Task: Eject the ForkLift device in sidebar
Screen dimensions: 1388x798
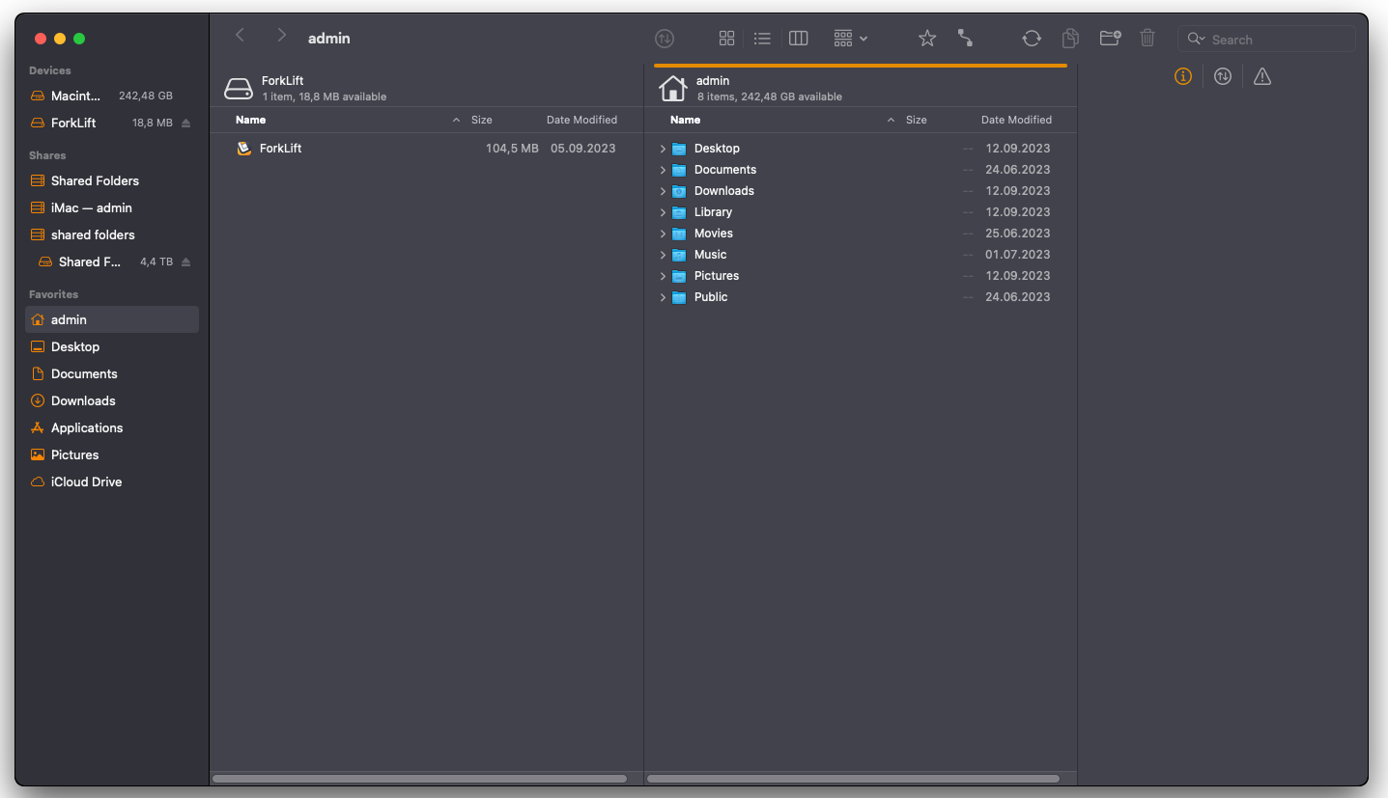Action: click(186, 124)
